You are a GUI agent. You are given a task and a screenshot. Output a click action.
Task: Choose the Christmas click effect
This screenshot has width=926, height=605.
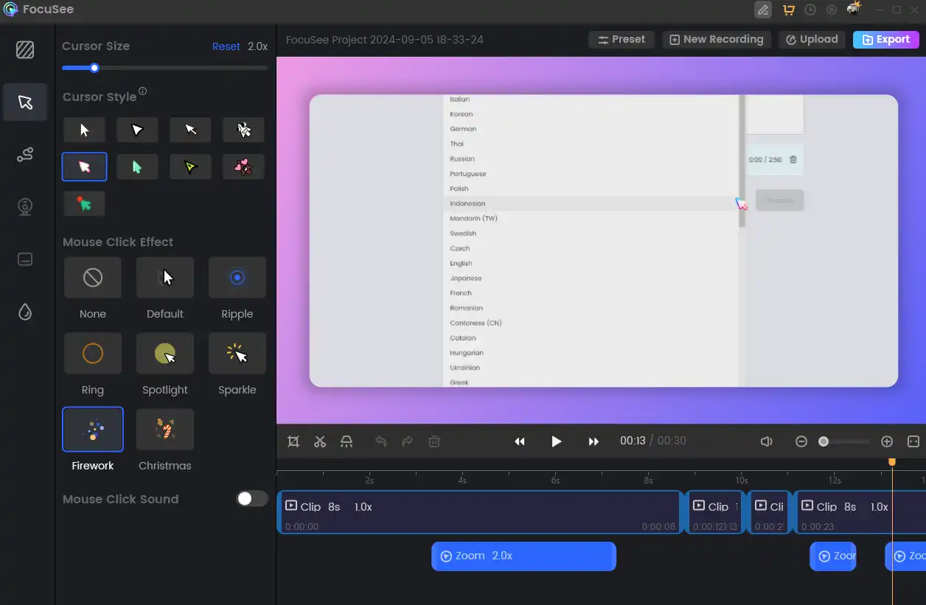pos(165,430)
